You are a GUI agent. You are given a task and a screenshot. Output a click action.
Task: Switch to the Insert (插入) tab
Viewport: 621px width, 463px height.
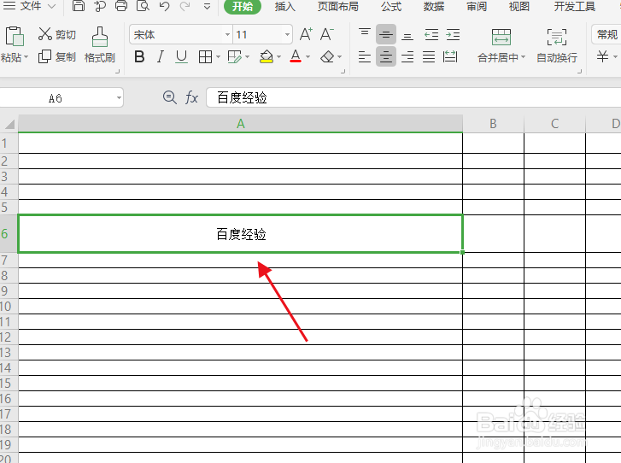coord(285,6)
